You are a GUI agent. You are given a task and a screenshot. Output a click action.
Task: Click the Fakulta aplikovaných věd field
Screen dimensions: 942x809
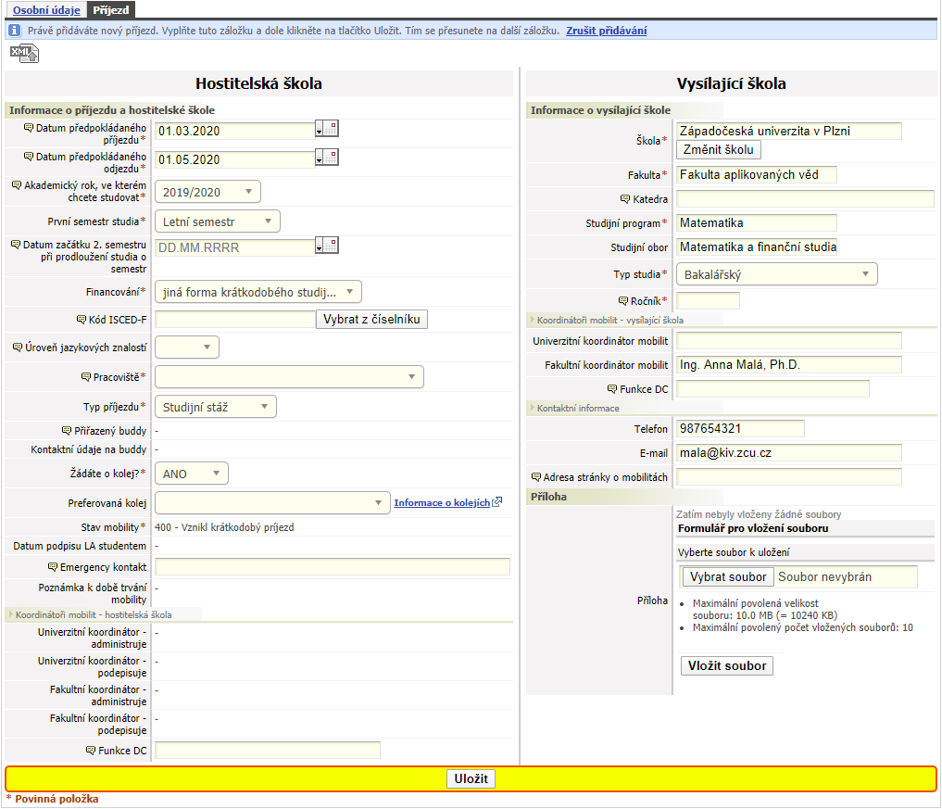pyautogui.click(x=757, y=175)
